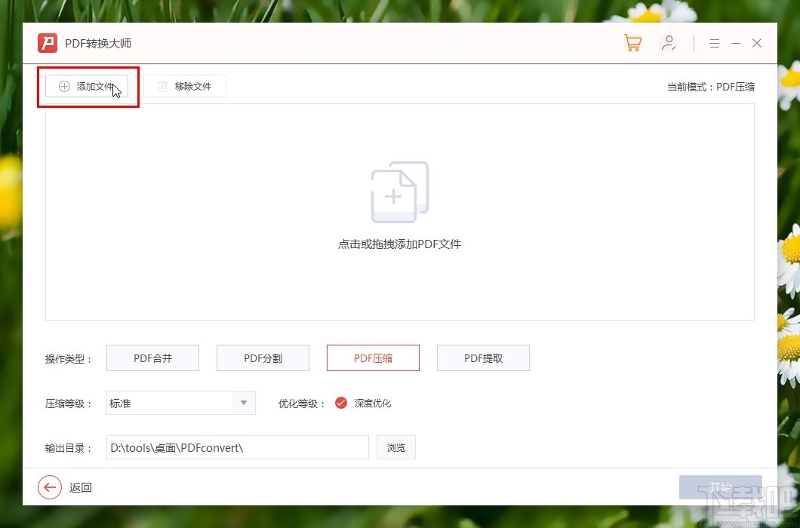The width and height of the screenshot is (800, 528).
Task: Click the PDF转换大师 logo icon
Action: point(47,43)
